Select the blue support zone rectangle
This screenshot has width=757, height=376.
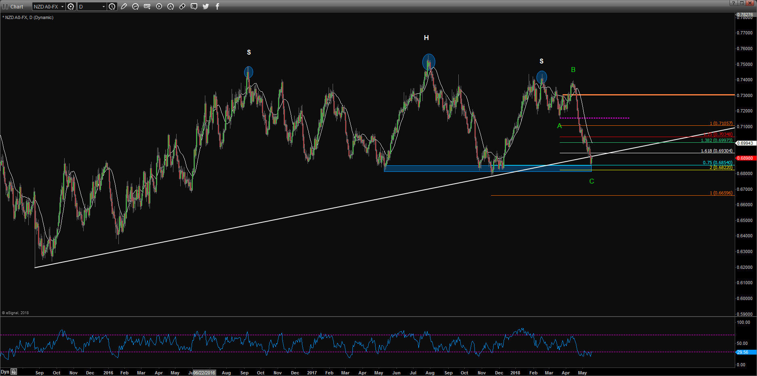click(488, 168)
